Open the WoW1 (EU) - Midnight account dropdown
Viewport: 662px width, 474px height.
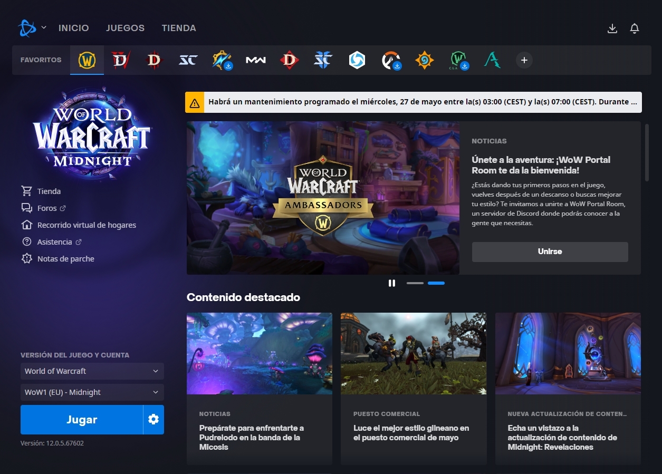(92, 392)
